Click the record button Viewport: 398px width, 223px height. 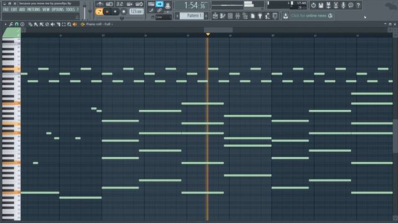[124, 12]
